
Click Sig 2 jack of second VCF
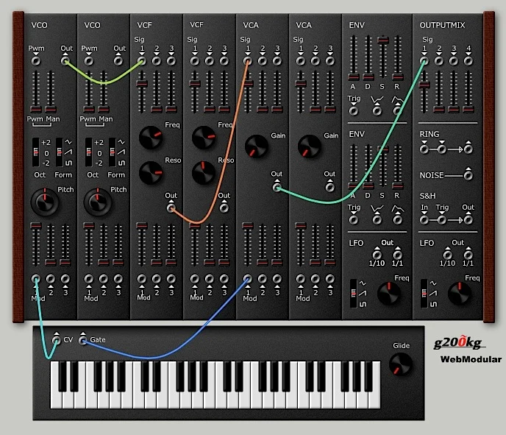pos(210,60)
